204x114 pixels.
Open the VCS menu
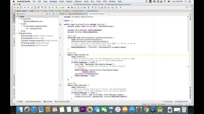click(x=105, y=1)
